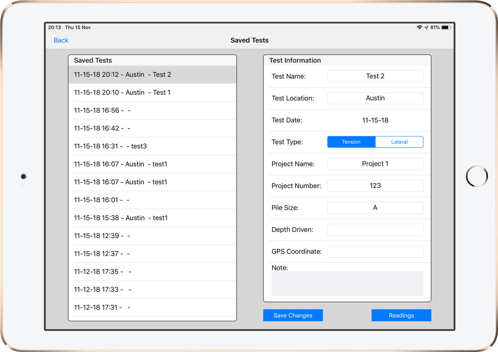Edit the Project Number field

pyautogui.click(x=375, y=186)
